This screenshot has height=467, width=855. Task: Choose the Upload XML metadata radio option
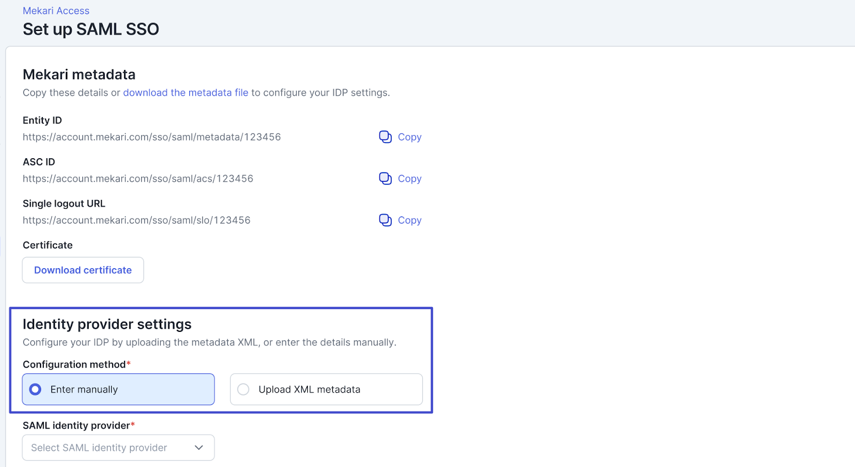coord(244,390)
